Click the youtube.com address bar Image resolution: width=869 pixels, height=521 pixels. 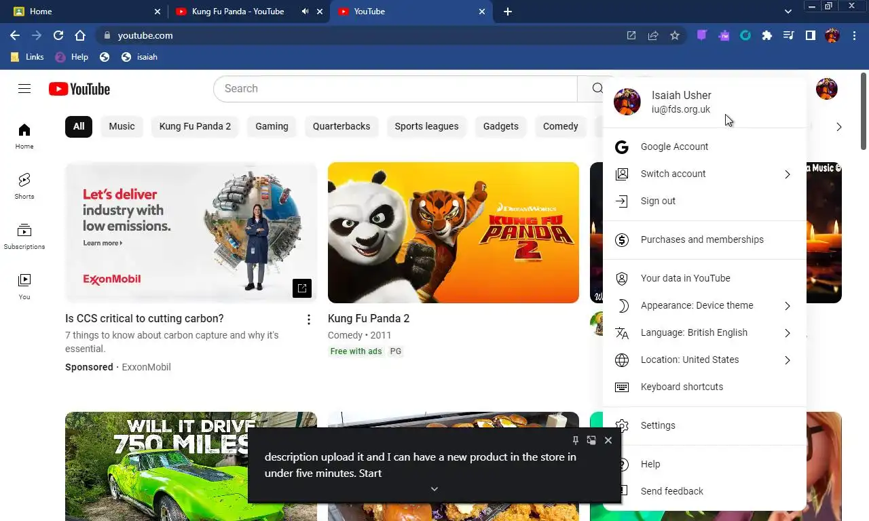click(360, 35)
